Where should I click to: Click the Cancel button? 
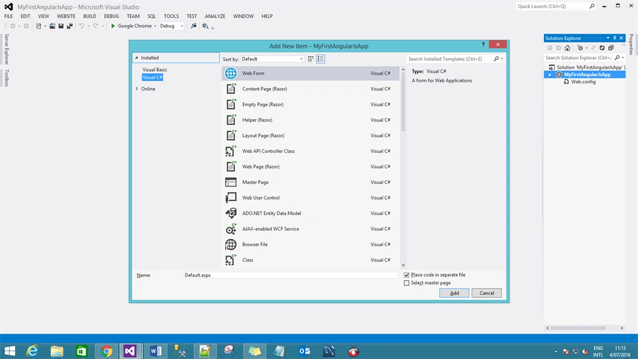[x=487, y=293]
